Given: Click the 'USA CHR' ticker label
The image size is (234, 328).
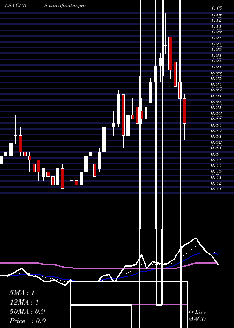Looking at the screenshot, I should point(15,6).
